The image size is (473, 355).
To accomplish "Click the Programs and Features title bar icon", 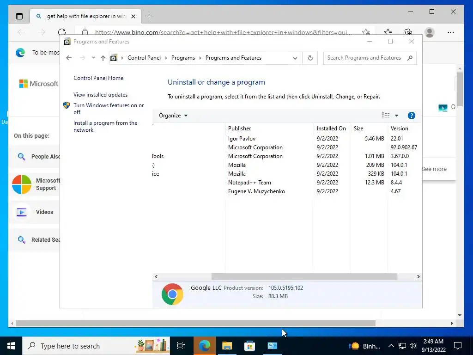I will tap(67, 42).
